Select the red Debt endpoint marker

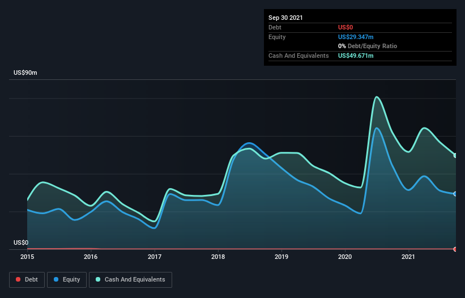pyautogui.click(x=455, y=249)
